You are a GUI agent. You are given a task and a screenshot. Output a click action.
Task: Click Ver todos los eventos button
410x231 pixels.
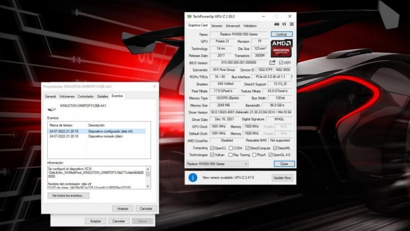[68, 196]
